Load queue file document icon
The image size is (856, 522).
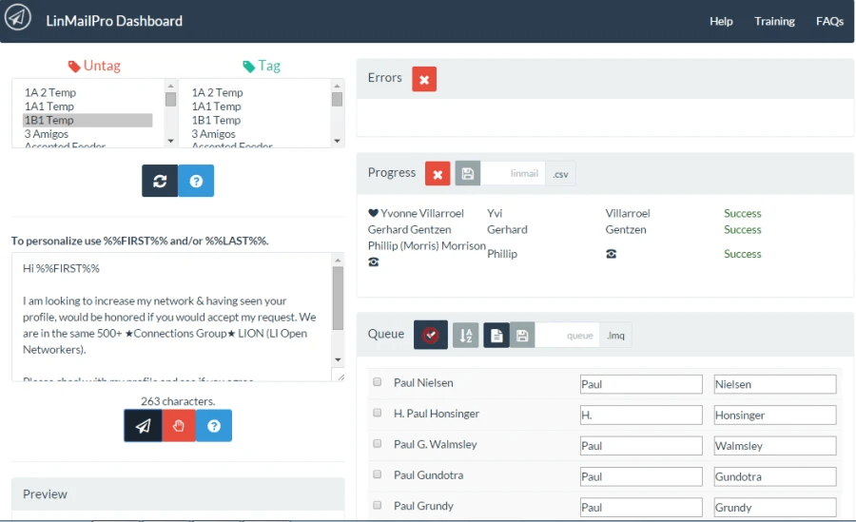496,336
